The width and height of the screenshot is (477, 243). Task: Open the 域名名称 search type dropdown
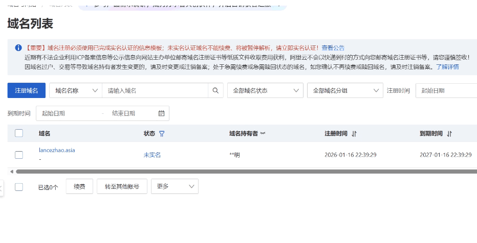76,90
